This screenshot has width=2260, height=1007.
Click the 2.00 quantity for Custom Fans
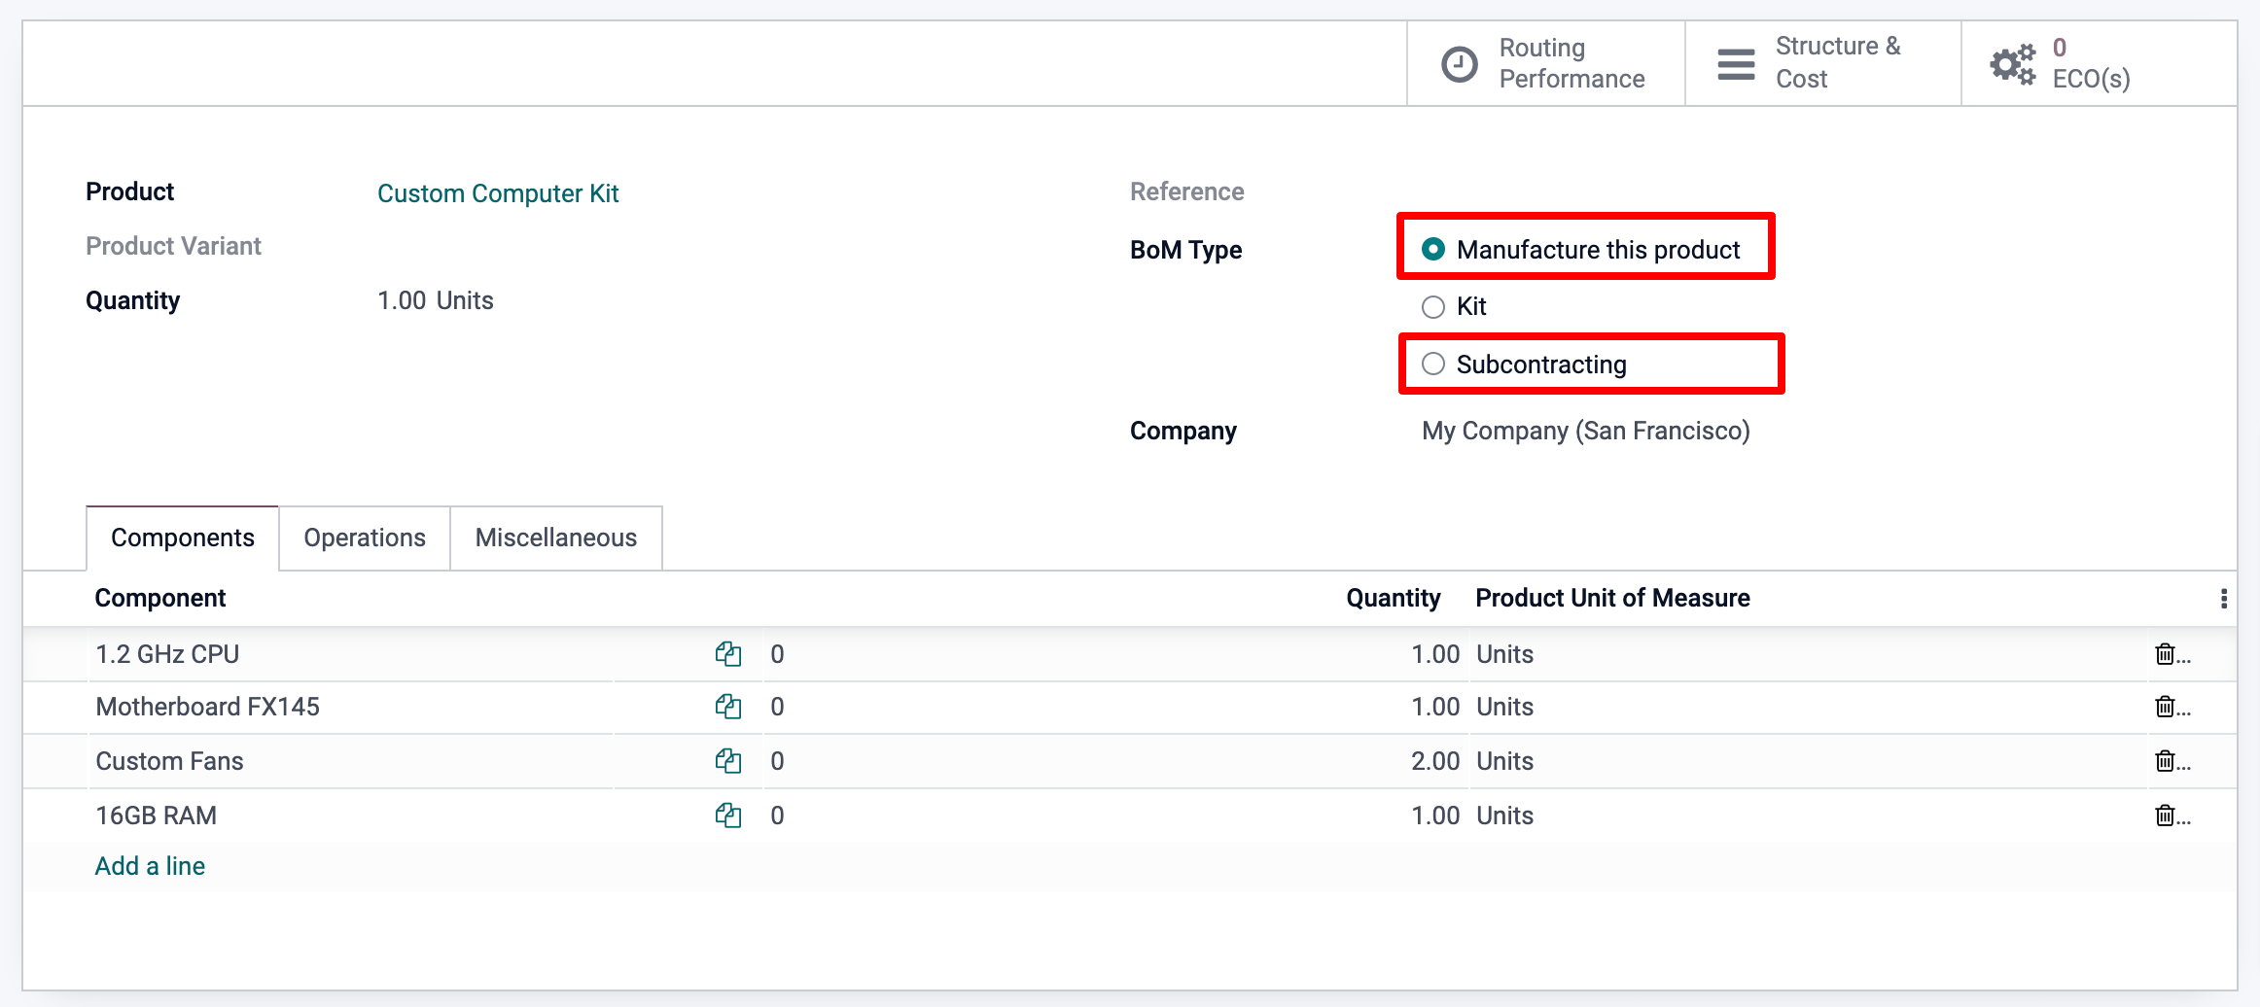tap(1435, 761)
